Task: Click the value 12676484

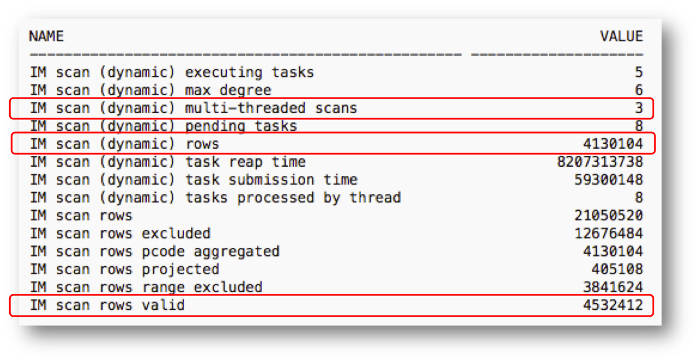Action: point(608,233)
